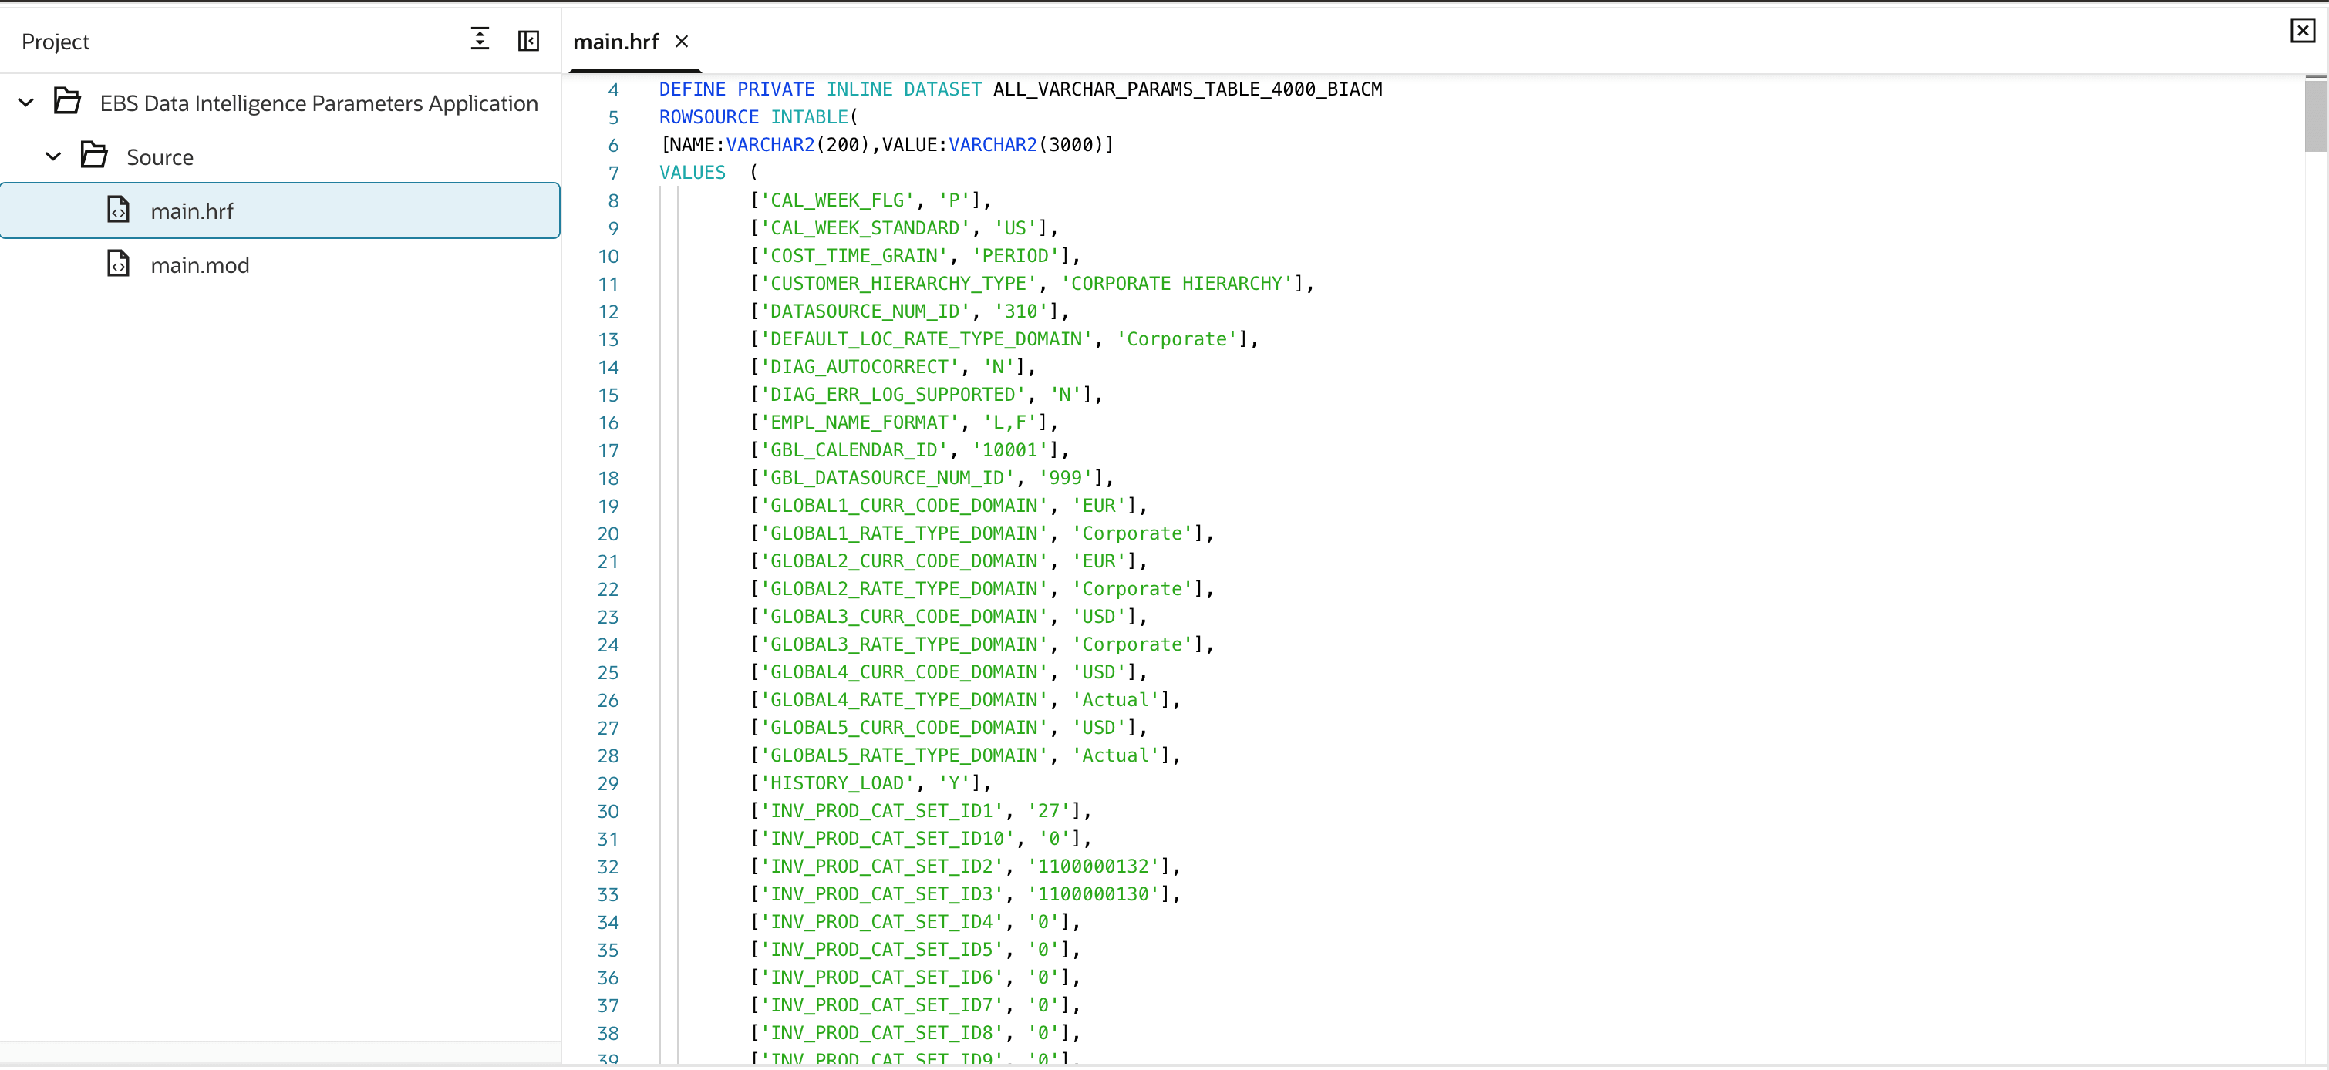
Task: Click 'DATASOURCE_NUM_ID' on line 12
Action: point(865,311)
